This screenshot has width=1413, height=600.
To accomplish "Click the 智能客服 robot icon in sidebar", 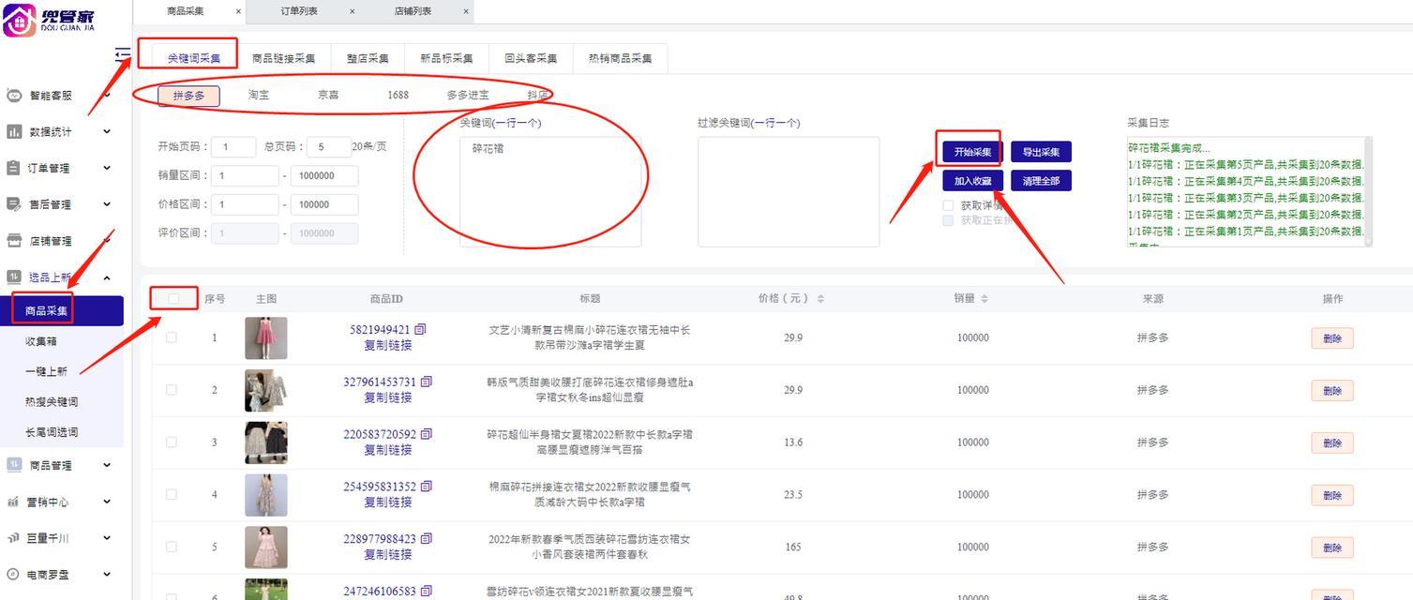I will 14,96.
